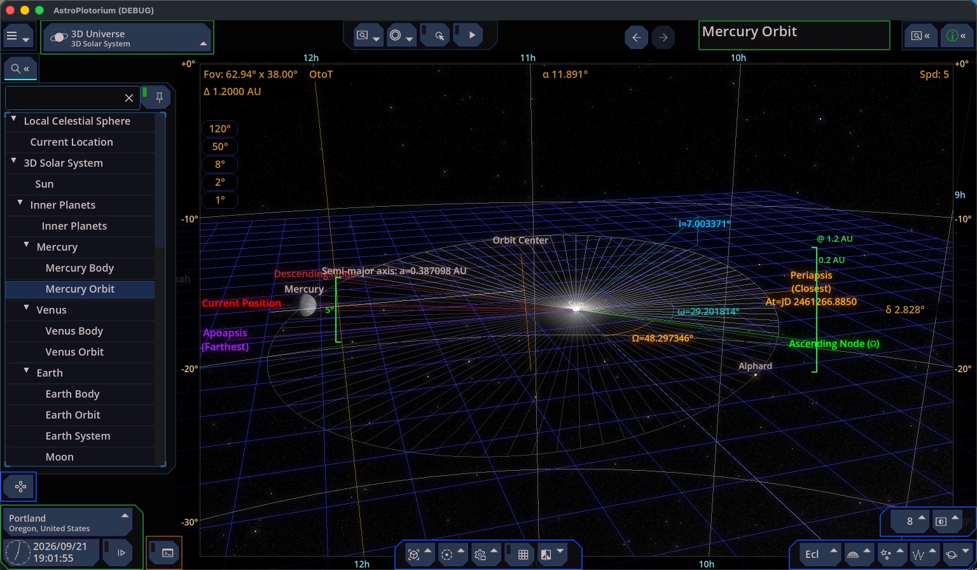This screenshot has width=977, height=570.
Task: Open the navigation gamepad control
Action: [x=20, y=487]
